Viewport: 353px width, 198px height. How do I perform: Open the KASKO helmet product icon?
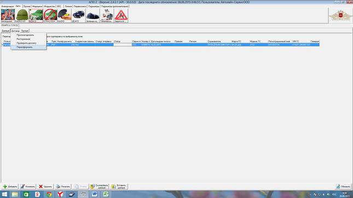(22, 15)
